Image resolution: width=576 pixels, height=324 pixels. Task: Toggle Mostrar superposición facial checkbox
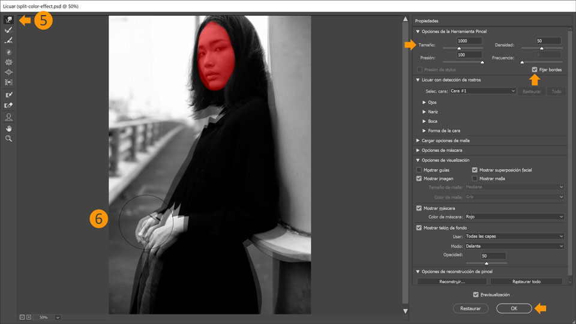click(475, 170)
